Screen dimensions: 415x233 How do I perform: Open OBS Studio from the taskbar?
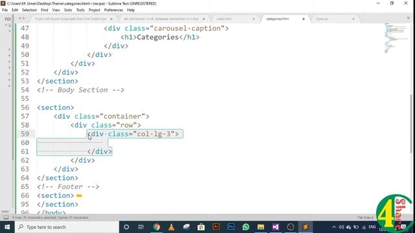290,227
